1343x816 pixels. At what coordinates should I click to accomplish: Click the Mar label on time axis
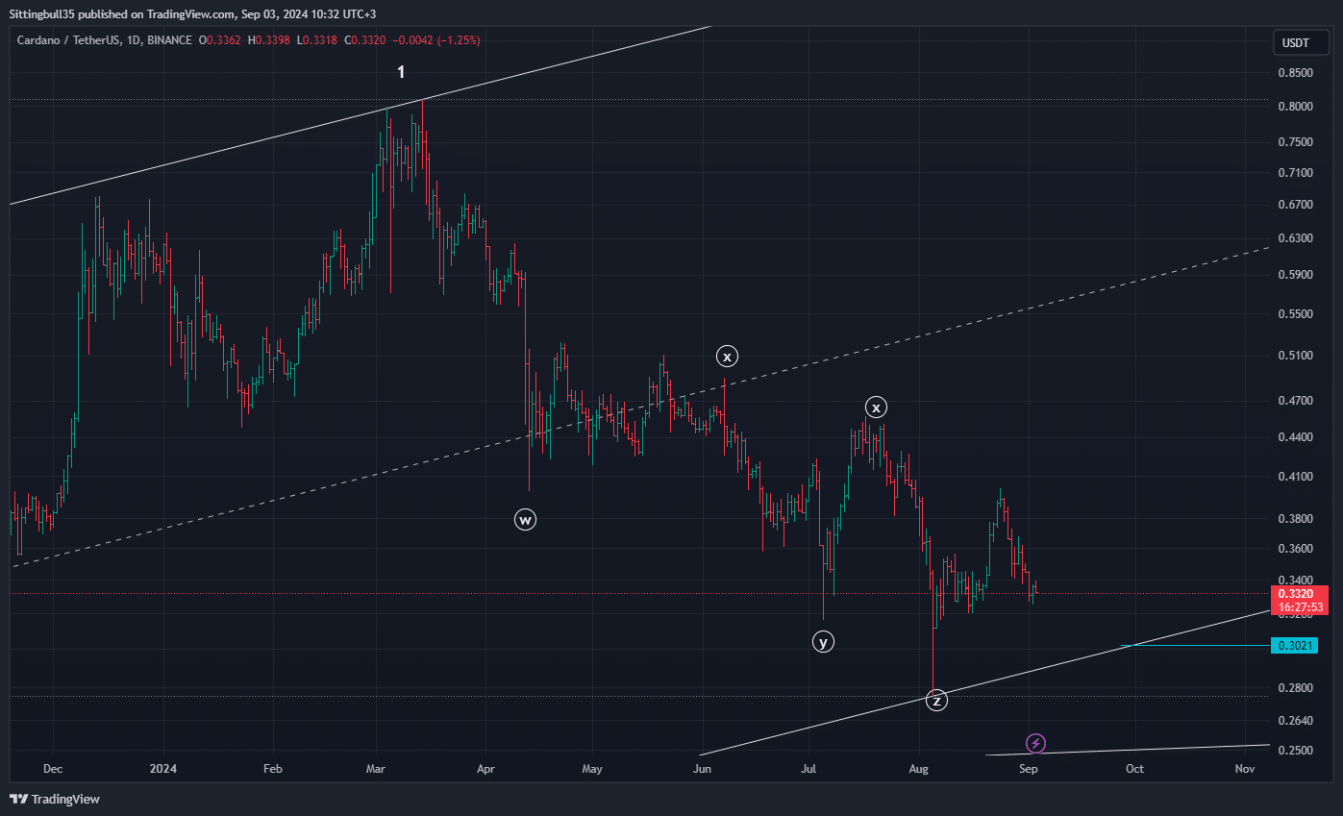click(376, 769)
